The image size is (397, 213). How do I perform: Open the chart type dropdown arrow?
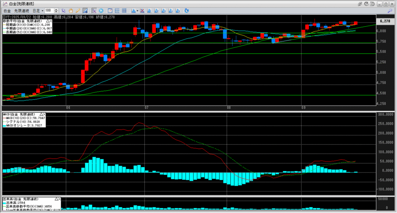point(137,10)
